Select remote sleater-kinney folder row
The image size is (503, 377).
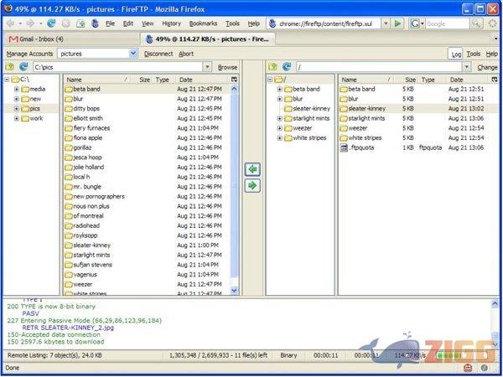click(418, 108)
